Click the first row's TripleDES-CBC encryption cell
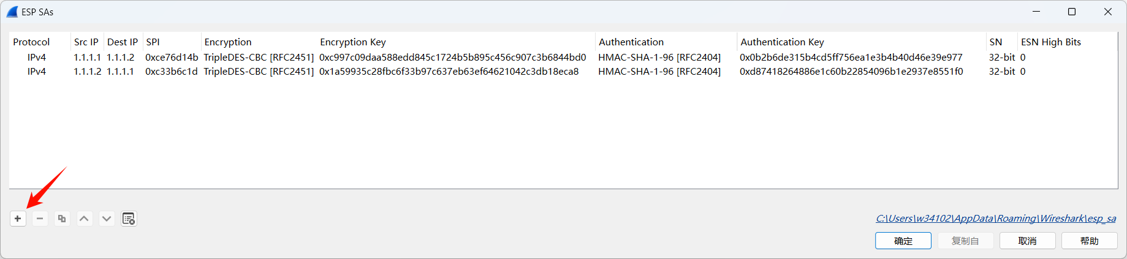Screen dimensions: 1127x259 259,57
